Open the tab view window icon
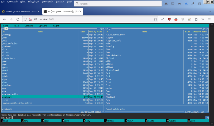This screenshot has width=214, height=126. click(x=173, y=4)
